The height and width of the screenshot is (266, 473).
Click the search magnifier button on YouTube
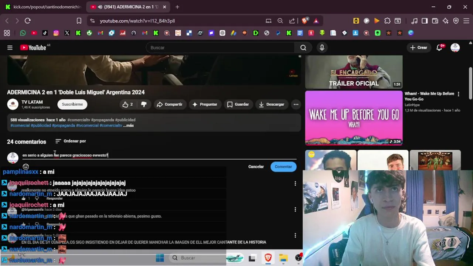click(303, 48)
